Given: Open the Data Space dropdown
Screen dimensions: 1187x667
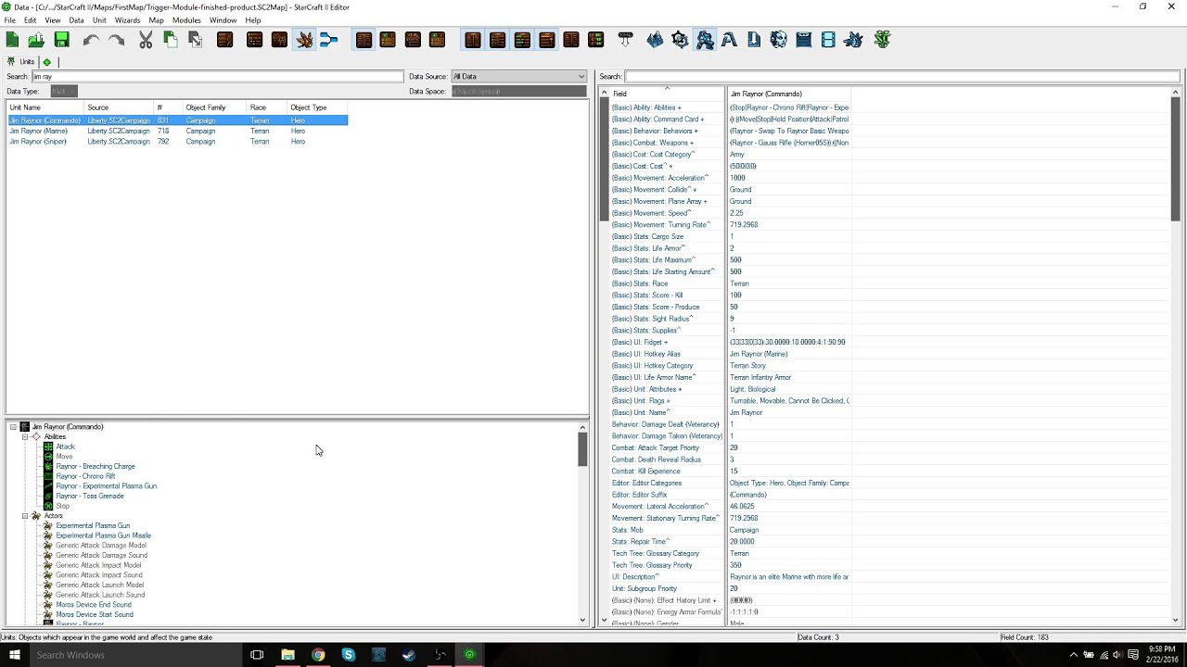Looking at the screenshot, I should click(x=519, y=91).
